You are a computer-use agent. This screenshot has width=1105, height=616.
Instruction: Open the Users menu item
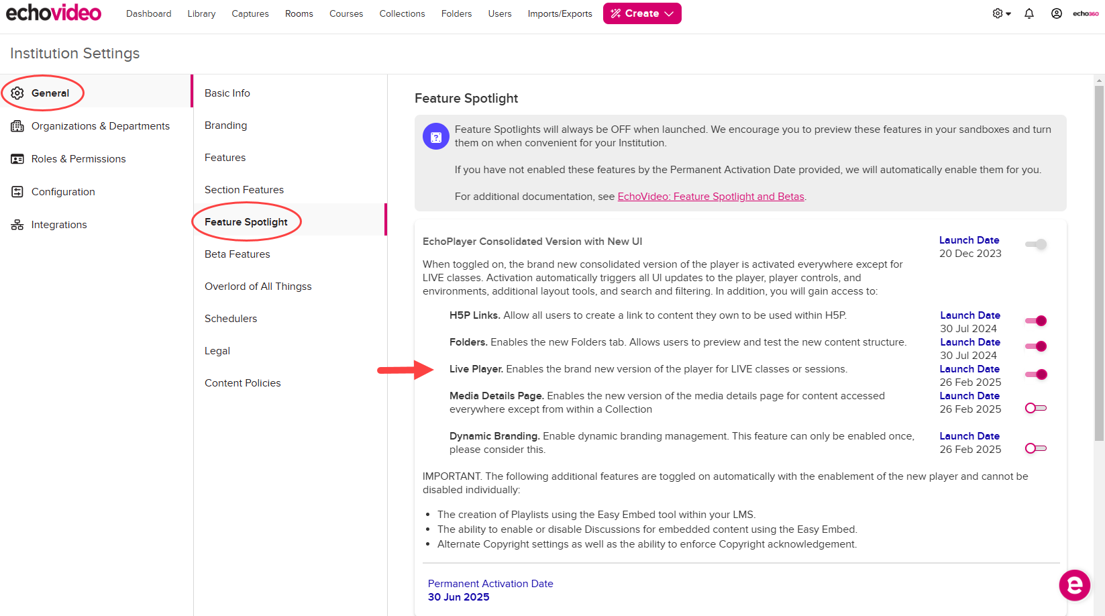tap(500, 13)
